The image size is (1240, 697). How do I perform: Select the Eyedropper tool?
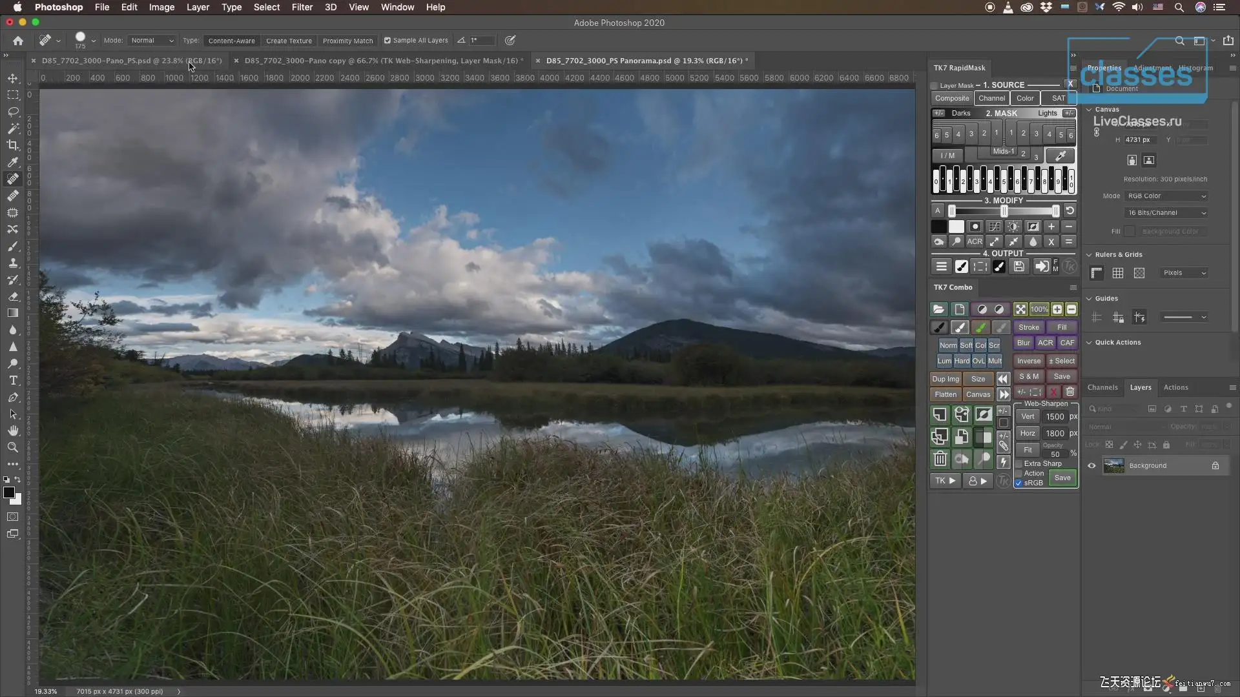click(13, 162)
